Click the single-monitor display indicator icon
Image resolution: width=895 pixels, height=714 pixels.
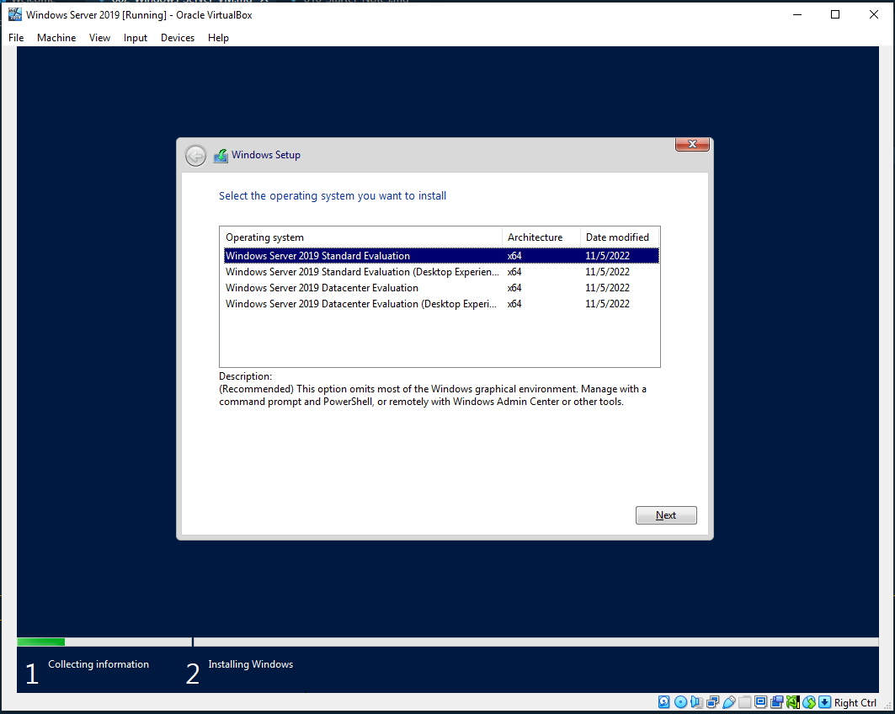[761, 702]
